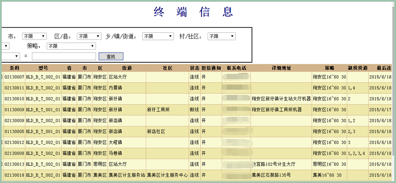Click barcode 02130018 in the last row
The height and width of the screenshot is (183, 396).
coord(15,175)
